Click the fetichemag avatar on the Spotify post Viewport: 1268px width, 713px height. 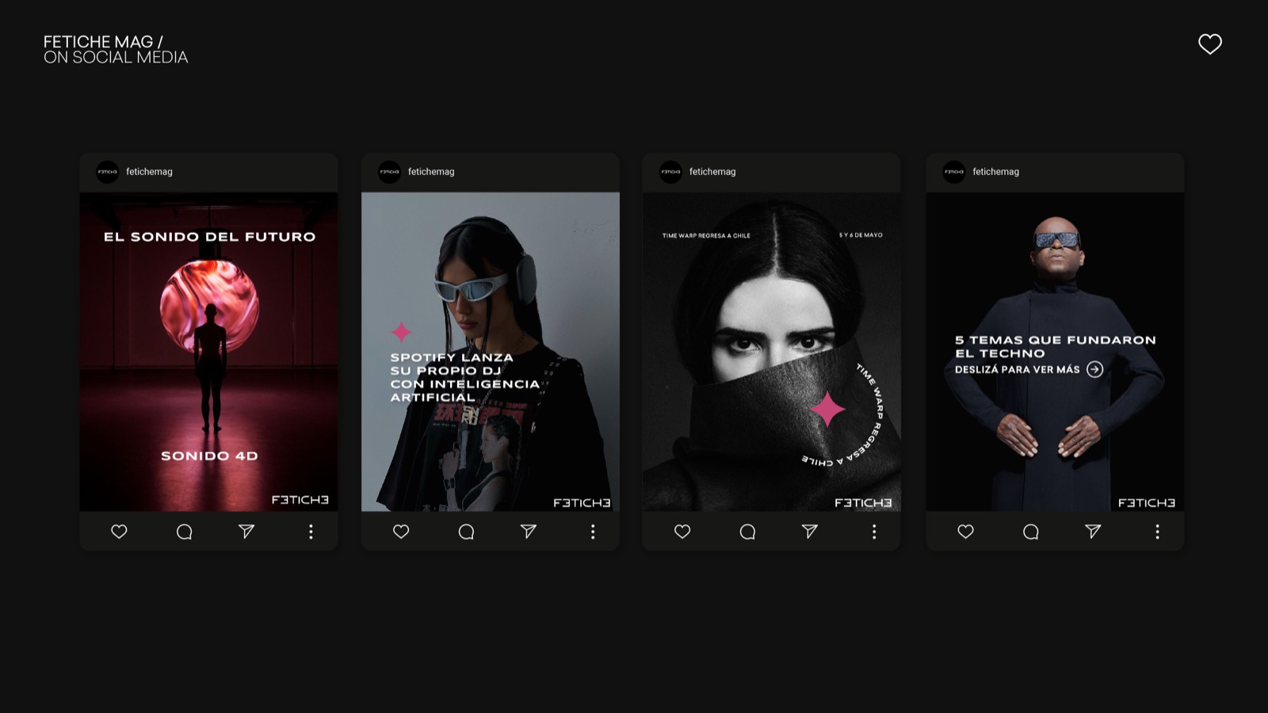(389, 172)
